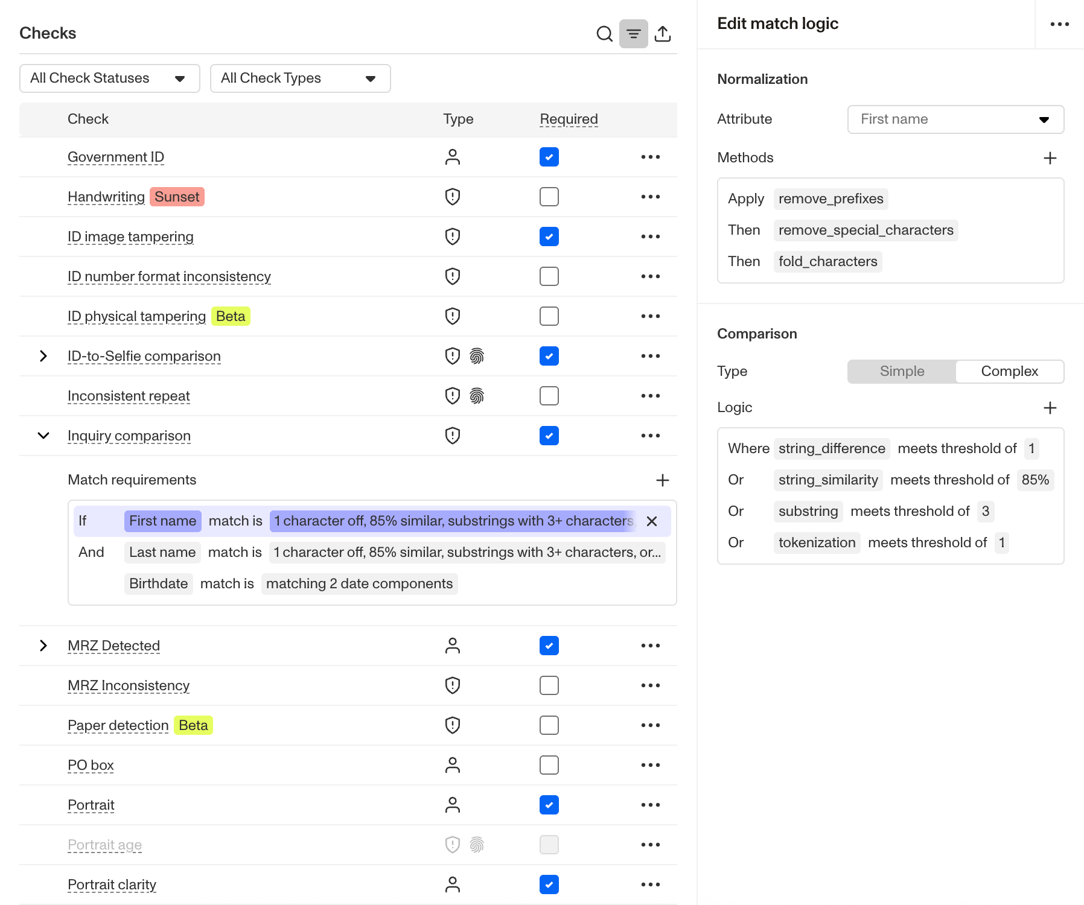The image size is (1084, 905).
Task: Open the search icon in Checks header
Action: pyautogui.click(x=604, y=34)
